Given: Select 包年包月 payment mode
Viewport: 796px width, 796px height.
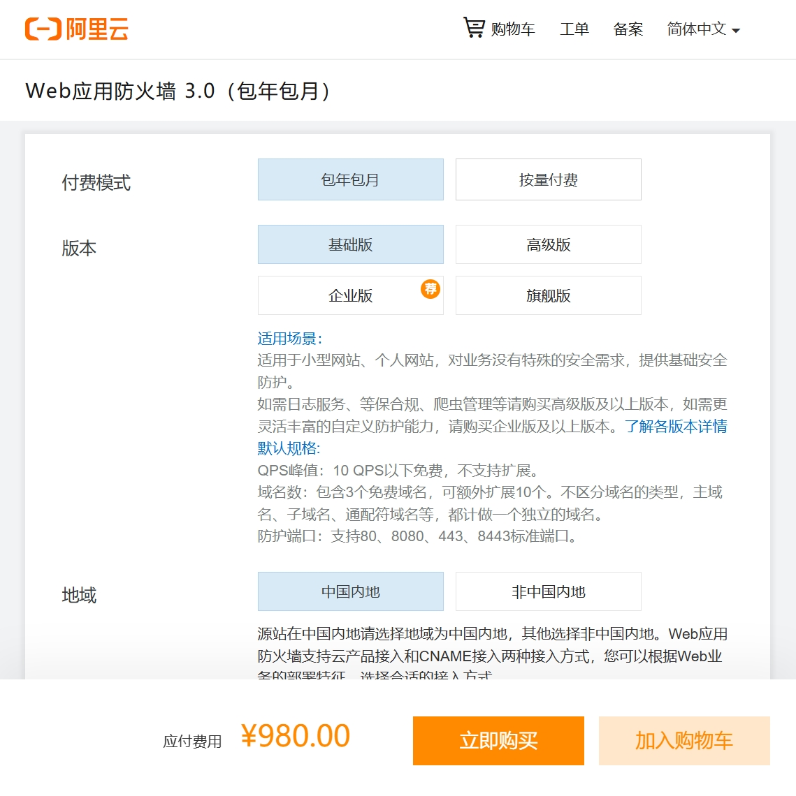Looking at the screenshot, I should coord(351,179).
